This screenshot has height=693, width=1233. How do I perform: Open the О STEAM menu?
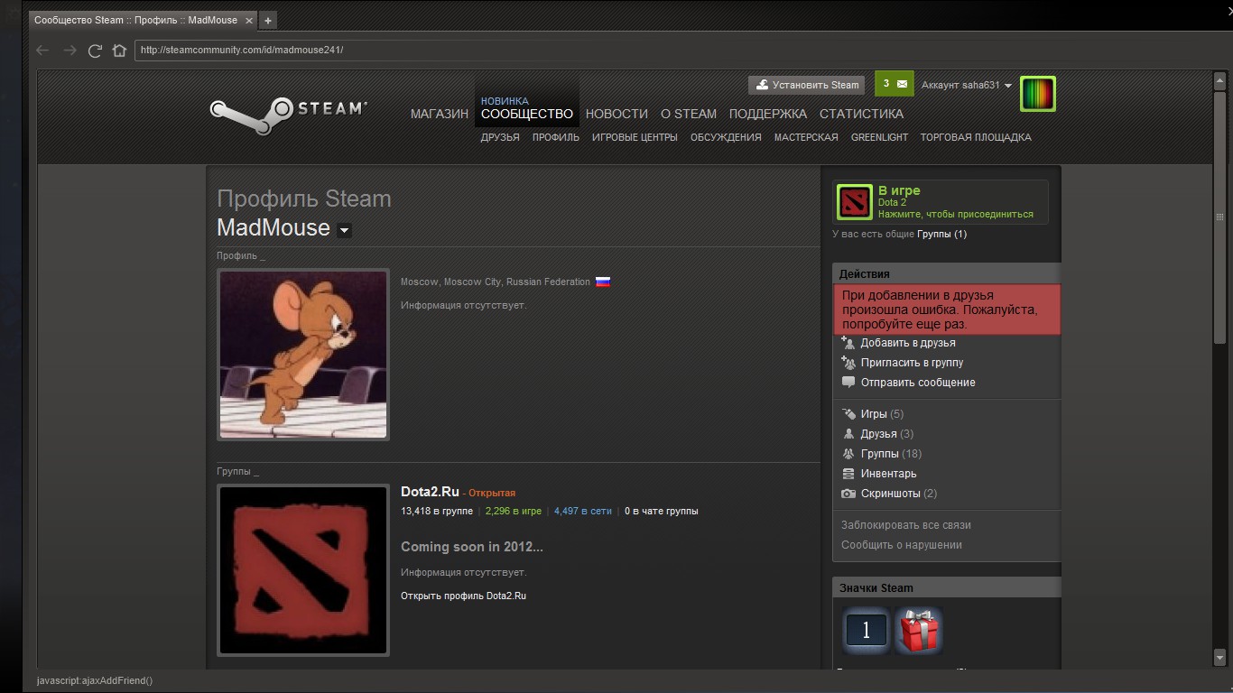[689, 114]
